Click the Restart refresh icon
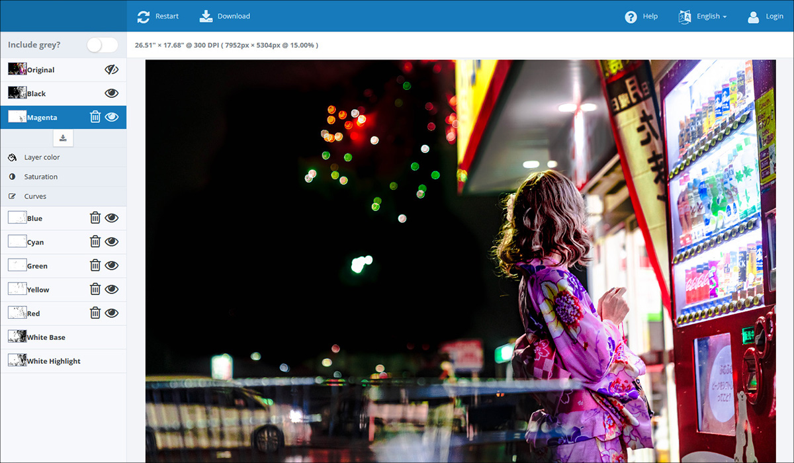This screenshot has height=463, width=794. tap(144, 17)
